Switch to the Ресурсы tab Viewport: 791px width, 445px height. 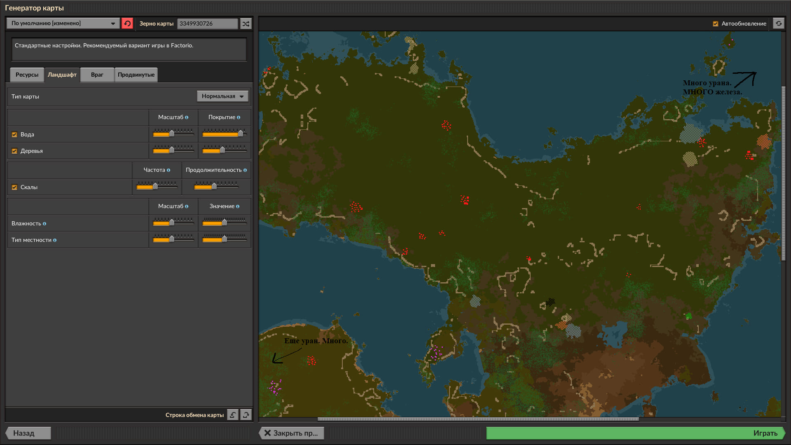[27, 75]
